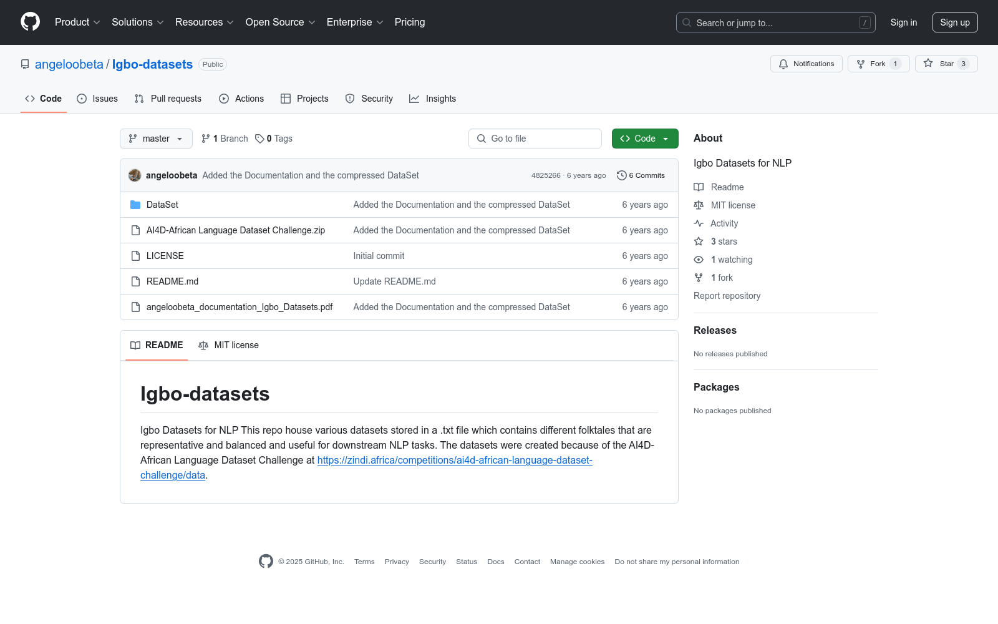This screenshot has height=624, width=998.
Task: Open the Pricing page link
Action: (x=410, y=22)
